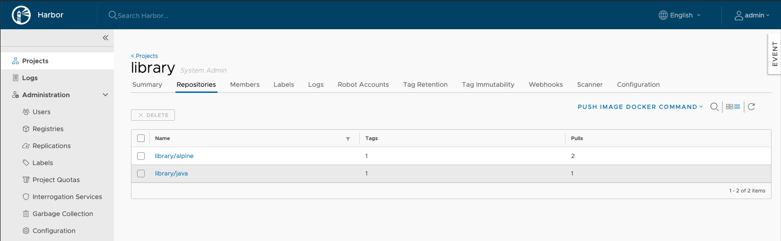This screenshot has width=781, height=241.
Task: Tick the library/java row checkbox
Action: click(x=141, y=174)
